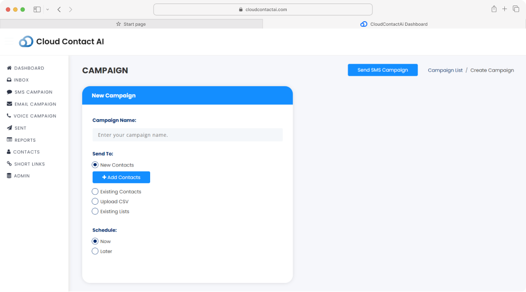The height and width of the screenshot is (292, 526).
Task: Open the Campaign List breadcrumb link
Action: click(x=445, y=71)
